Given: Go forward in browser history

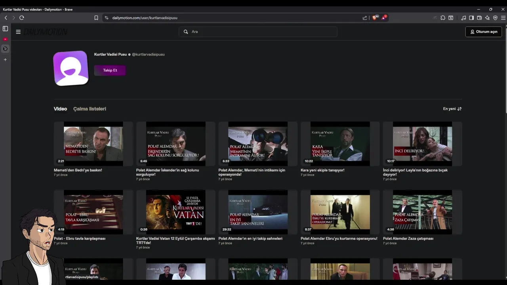Looking at the screenshot, I should pos(13,18).
